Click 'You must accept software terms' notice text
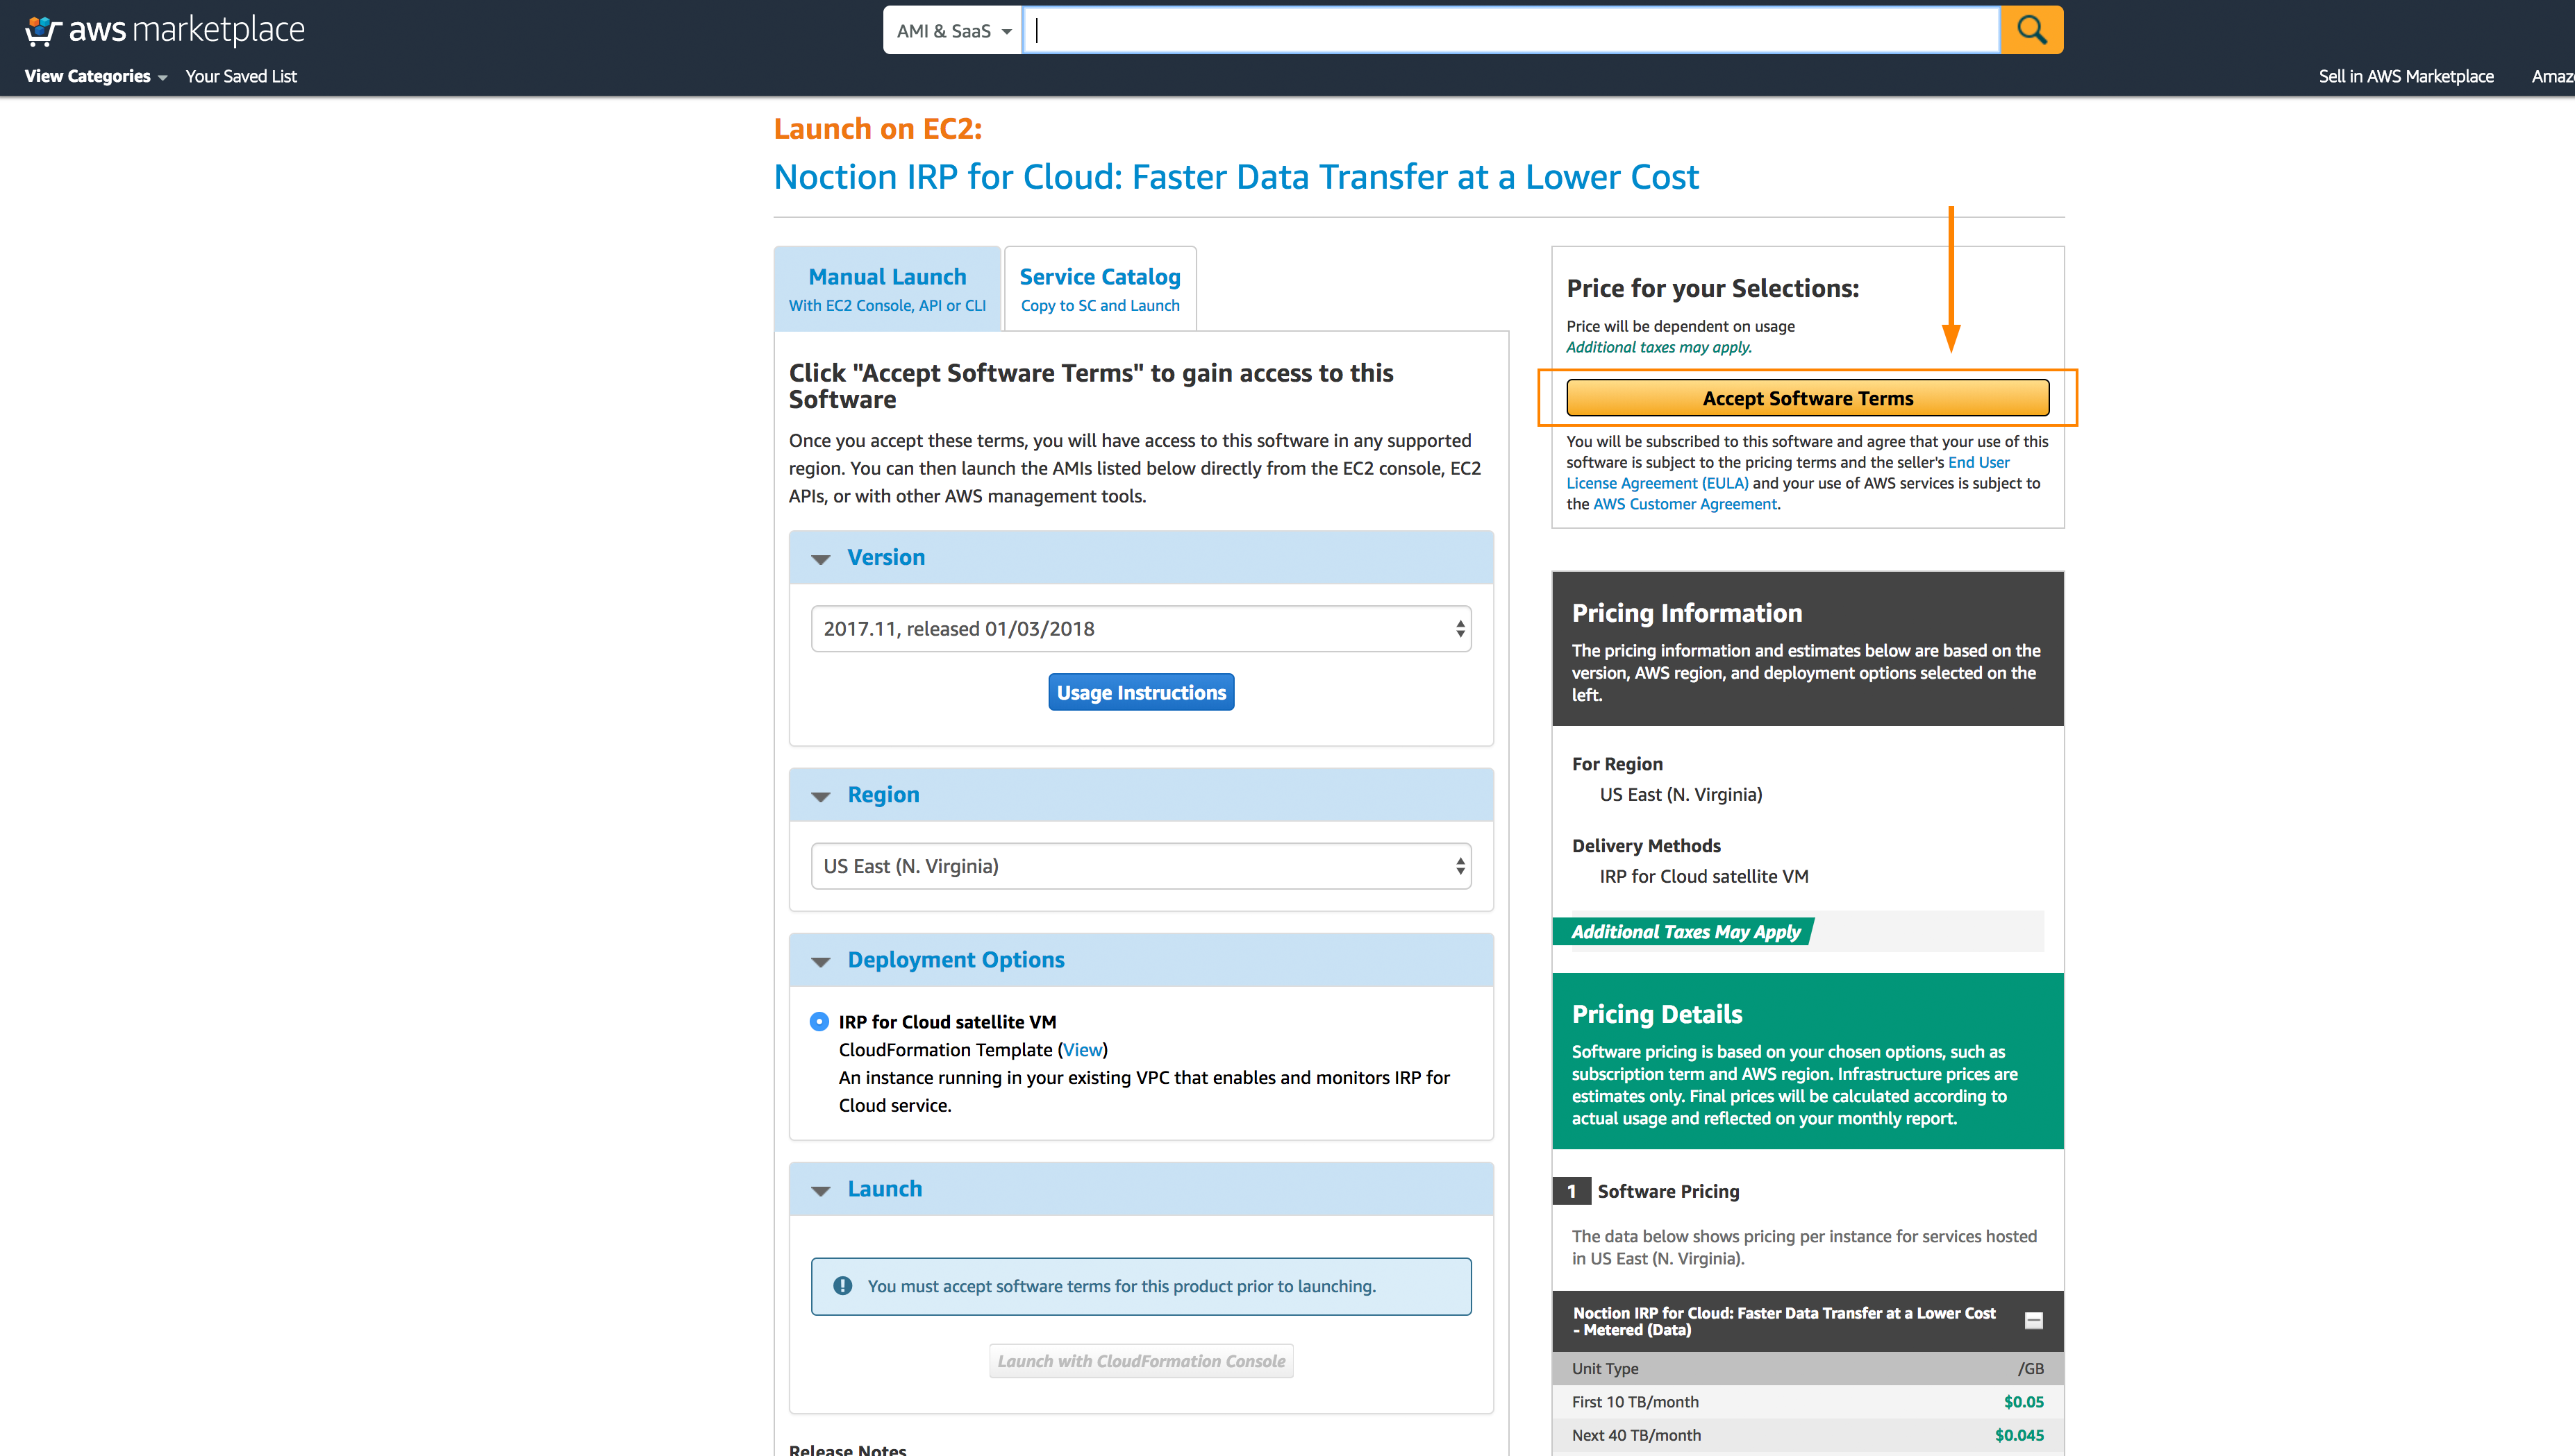Screen dimensions: 2575x1456 tap(1122, 1286)
